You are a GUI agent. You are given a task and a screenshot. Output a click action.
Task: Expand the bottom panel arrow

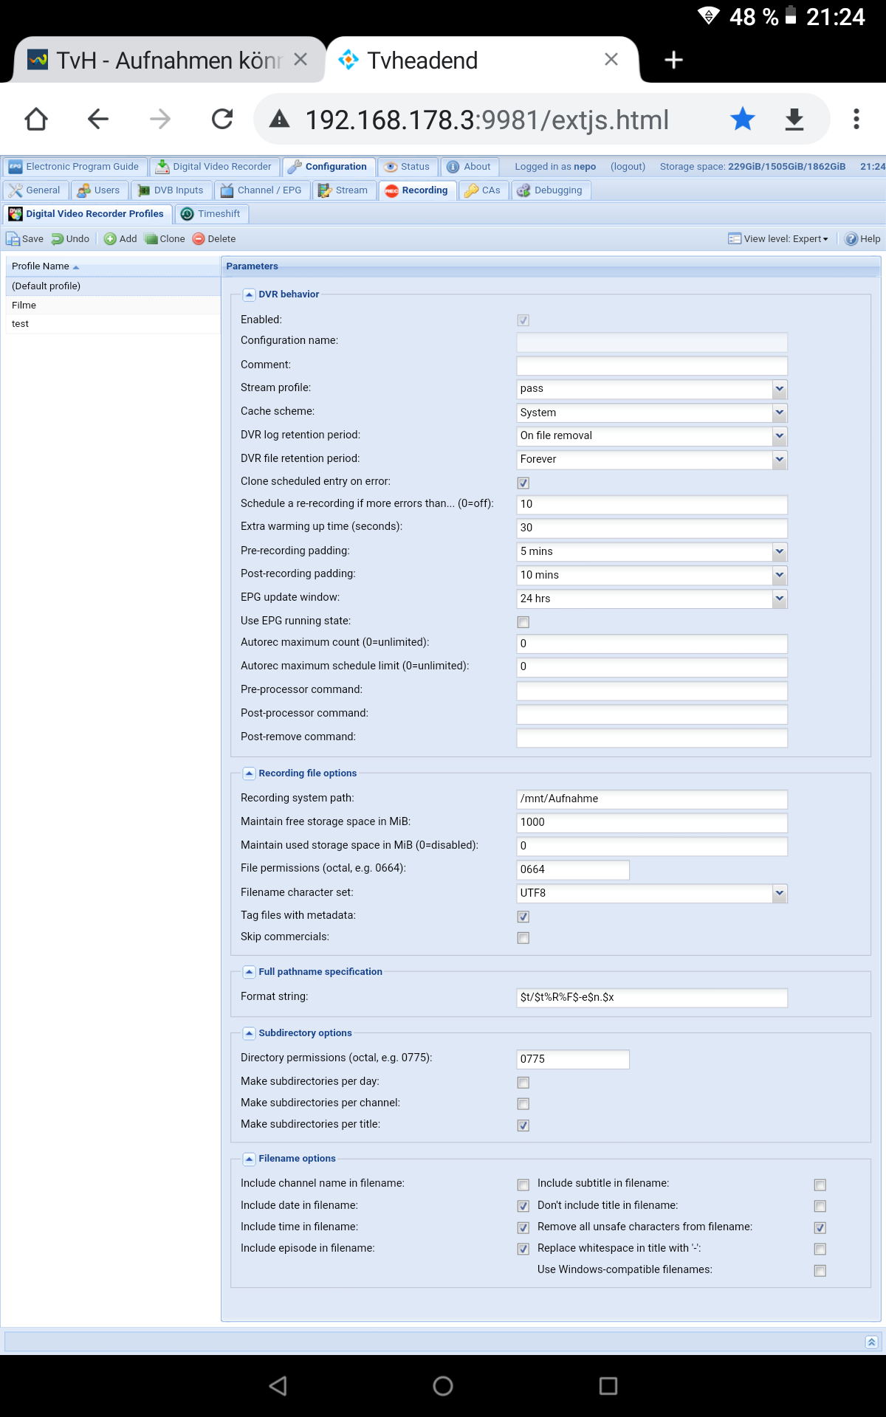pyautogui.click(x=872, y=1342)
